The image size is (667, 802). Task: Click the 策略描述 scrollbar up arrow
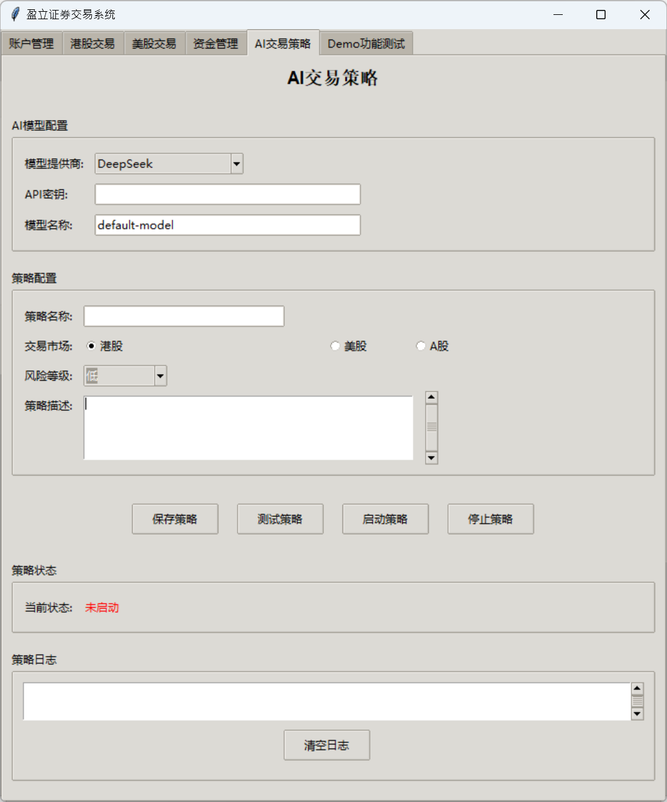pos(432,398)
